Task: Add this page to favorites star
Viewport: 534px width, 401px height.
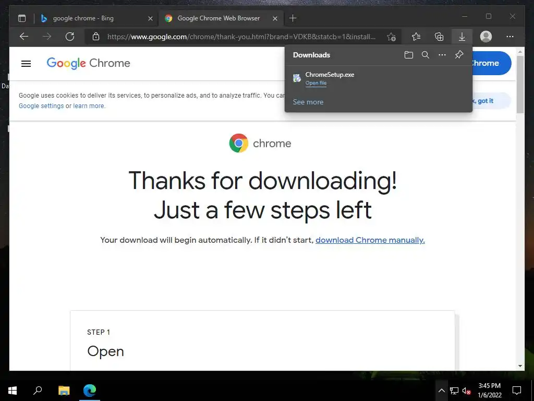Action: pyautogui.click(x=391, y=37)
